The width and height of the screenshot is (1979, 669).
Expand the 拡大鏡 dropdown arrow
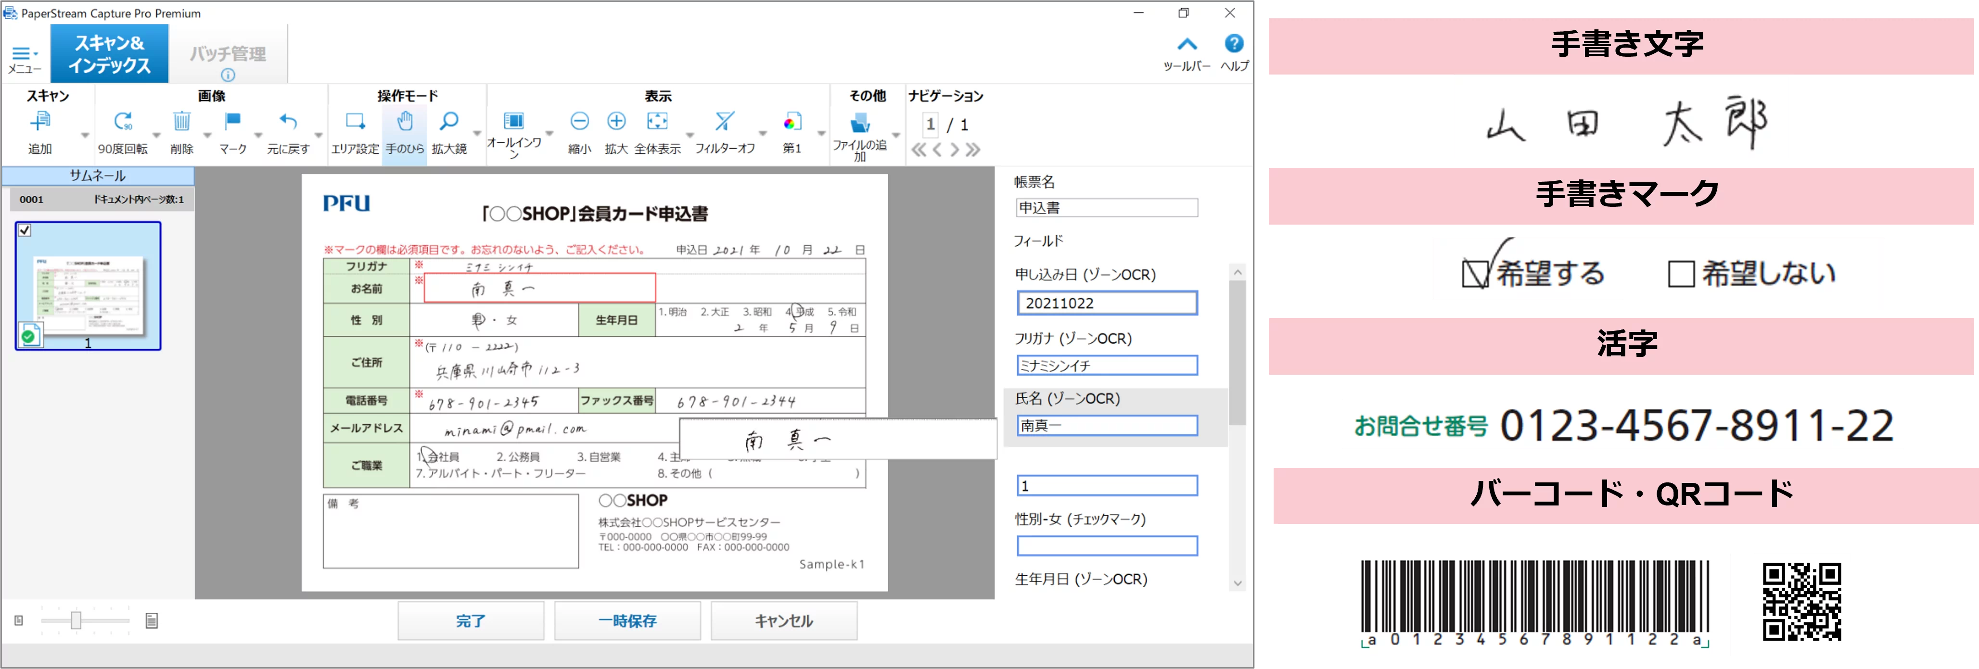(476, 134)
